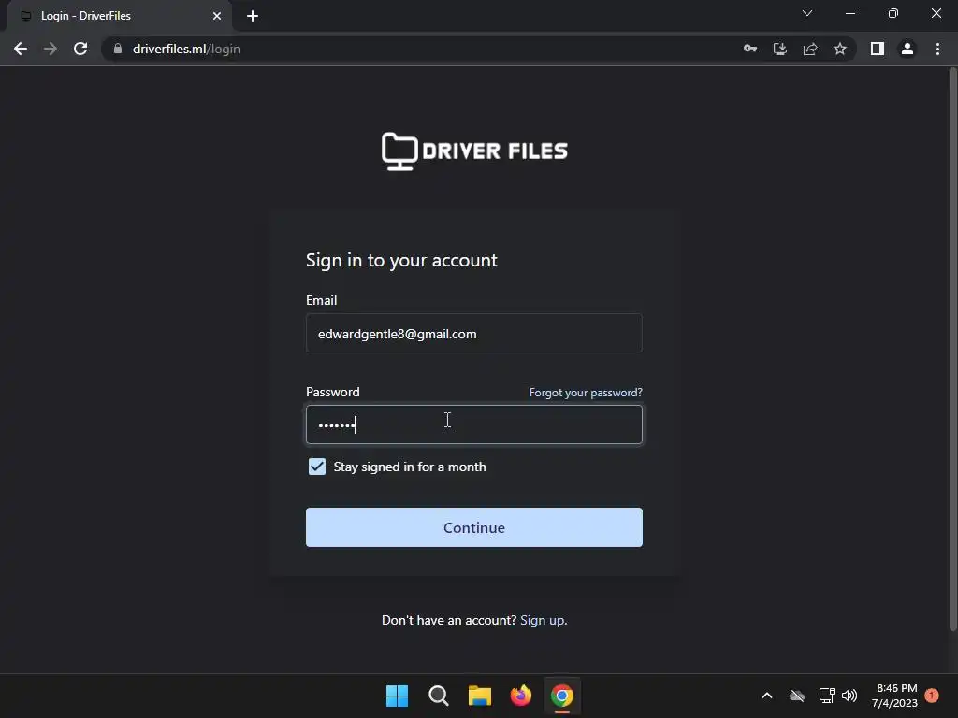Image resolution: width=958 pixels, height=718 pixels.
Task: Click Chrome icon in taskbar
Action: 562,696
